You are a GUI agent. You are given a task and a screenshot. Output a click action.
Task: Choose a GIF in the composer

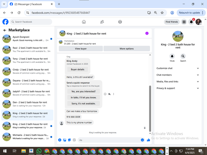(74, 140)
